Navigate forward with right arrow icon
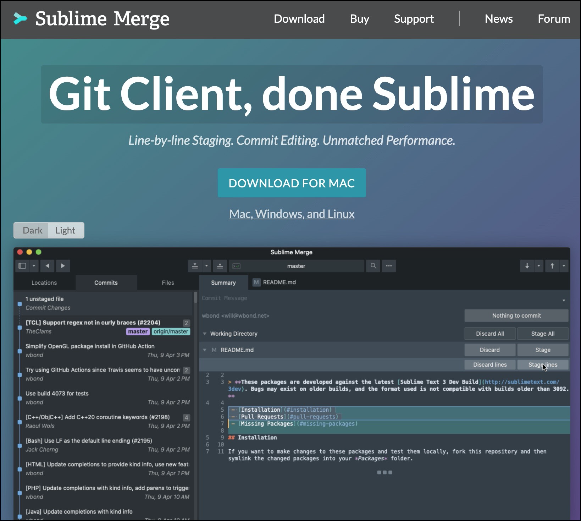The image size is (581, 521). point(63,266)
